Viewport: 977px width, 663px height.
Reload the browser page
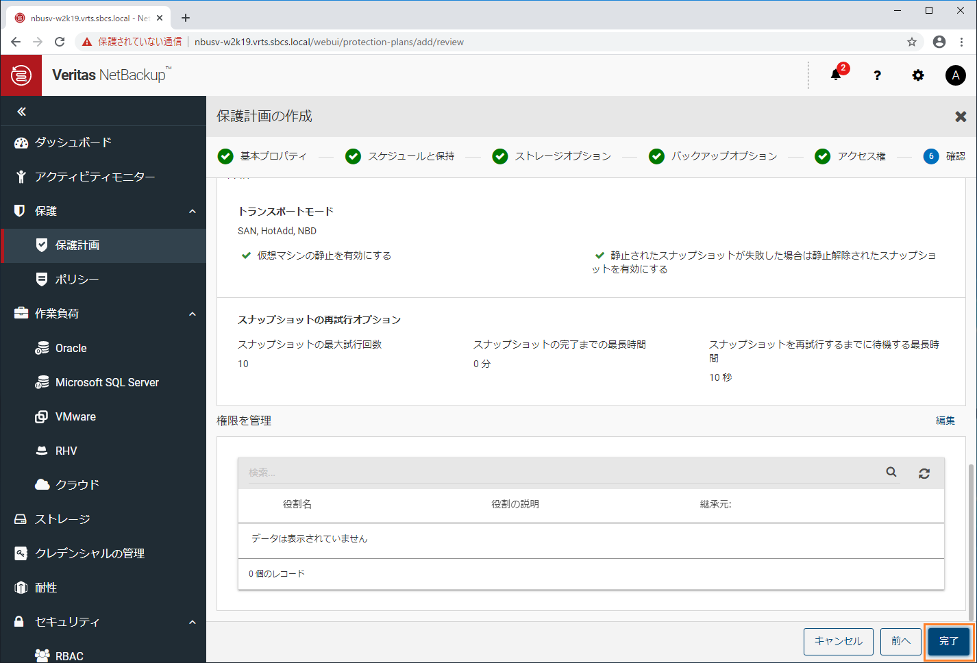60,42
